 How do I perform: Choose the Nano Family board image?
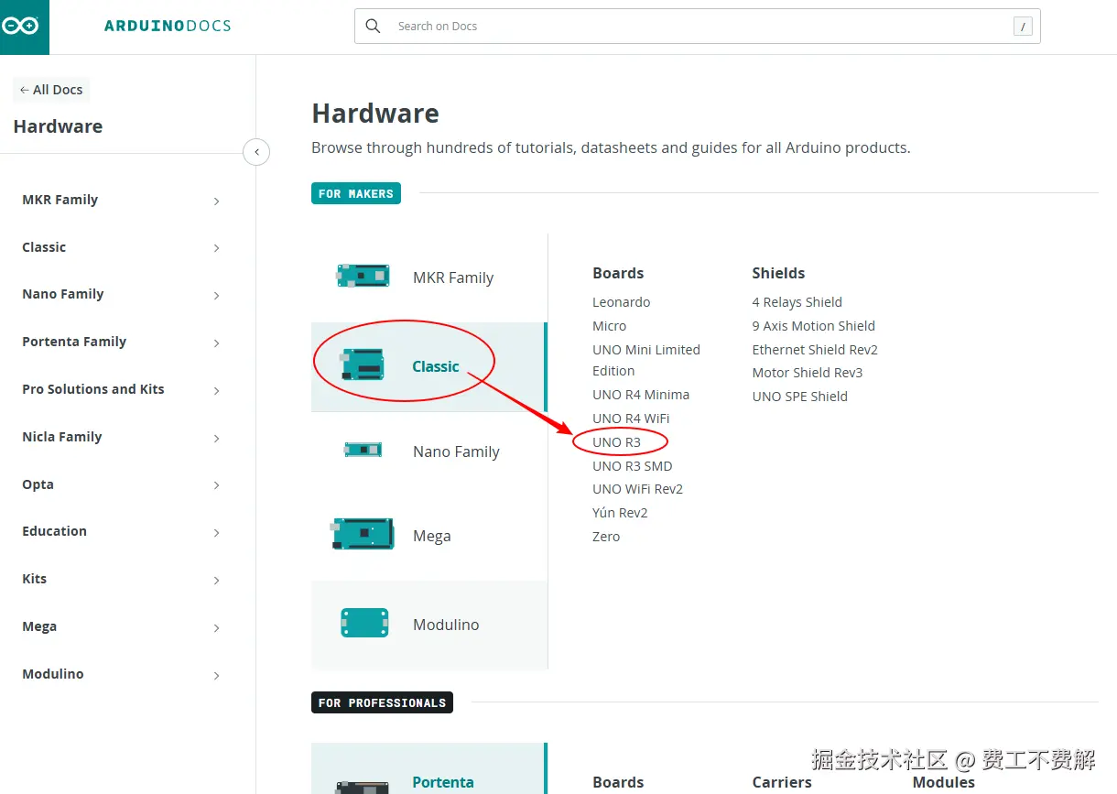pos(363,450)
